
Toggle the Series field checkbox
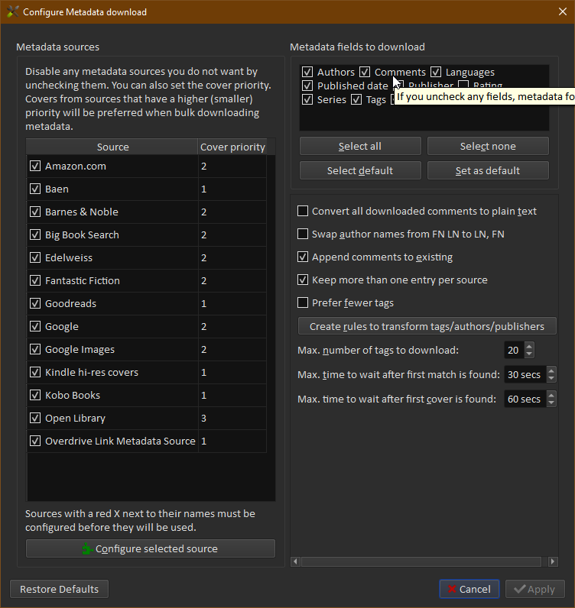(307, 99)
